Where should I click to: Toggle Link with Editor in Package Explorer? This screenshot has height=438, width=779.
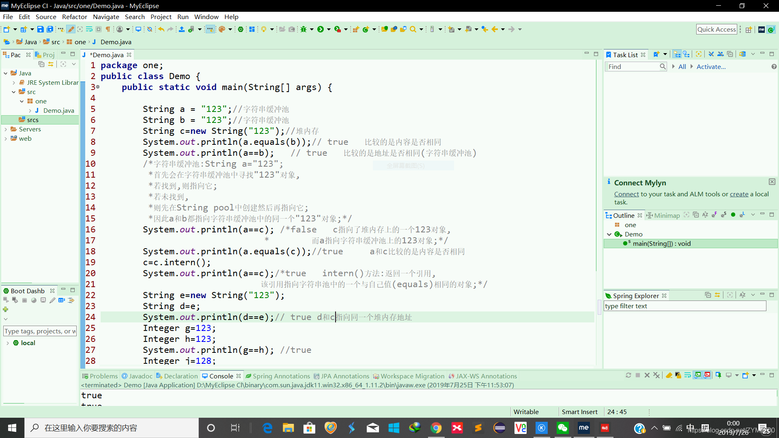(51, 64)
